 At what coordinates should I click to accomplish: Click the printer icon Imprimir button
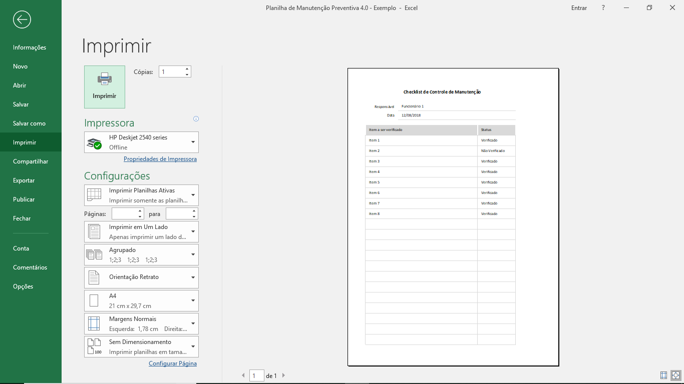[x=105, y=87]
